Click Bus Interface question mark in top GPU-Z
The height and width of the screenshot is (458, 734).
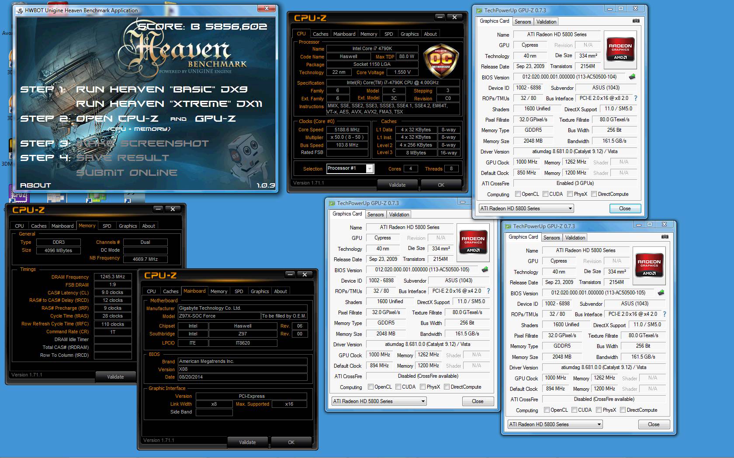(636, 98)
